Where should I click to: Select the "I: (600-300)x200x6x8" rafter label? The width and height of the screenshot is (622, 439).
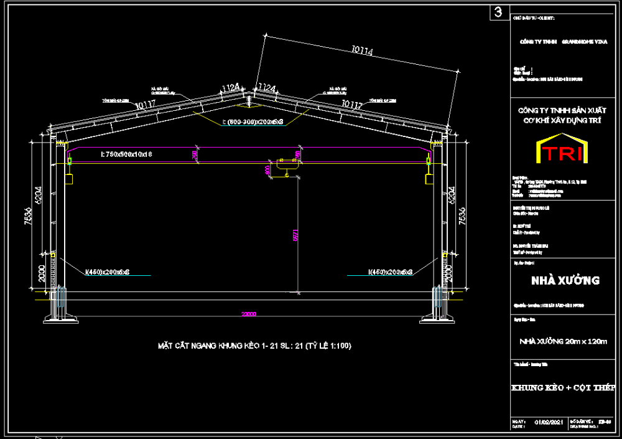(x=253, y=122)
